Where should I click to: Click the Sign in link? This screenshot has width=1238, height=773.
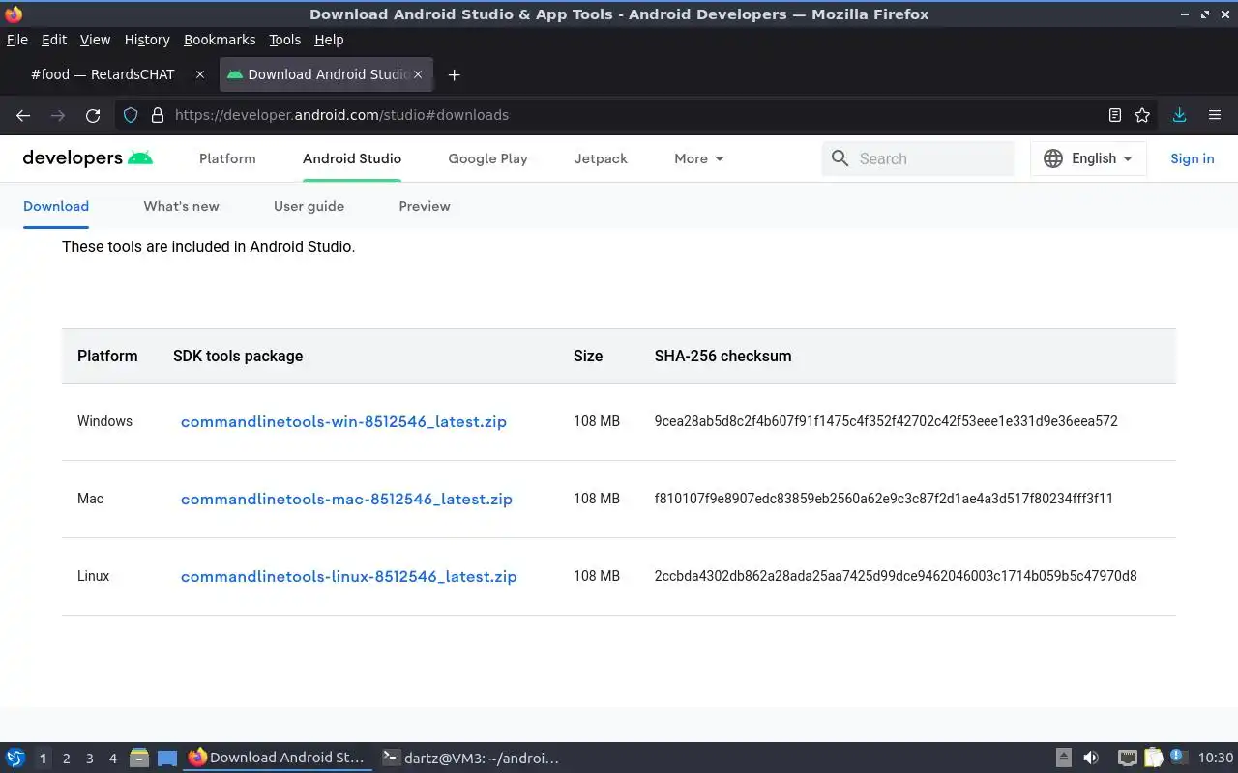[1193, 158]
